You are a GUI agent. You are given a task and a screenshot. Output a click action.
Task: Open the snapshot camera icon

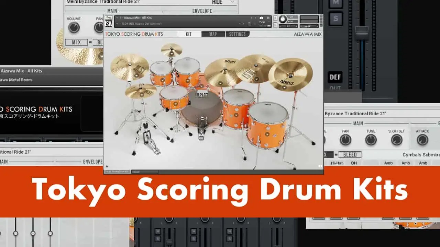[x=262, y=18]
